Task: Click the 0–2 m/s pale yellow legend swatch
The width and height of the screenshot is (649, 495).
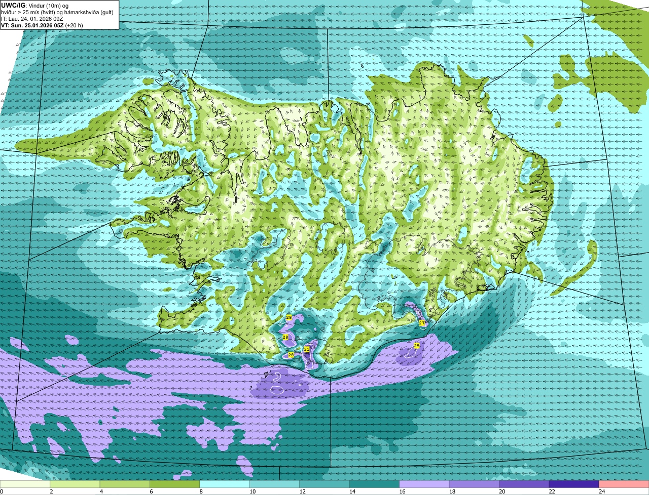Action: click(25, 484)
